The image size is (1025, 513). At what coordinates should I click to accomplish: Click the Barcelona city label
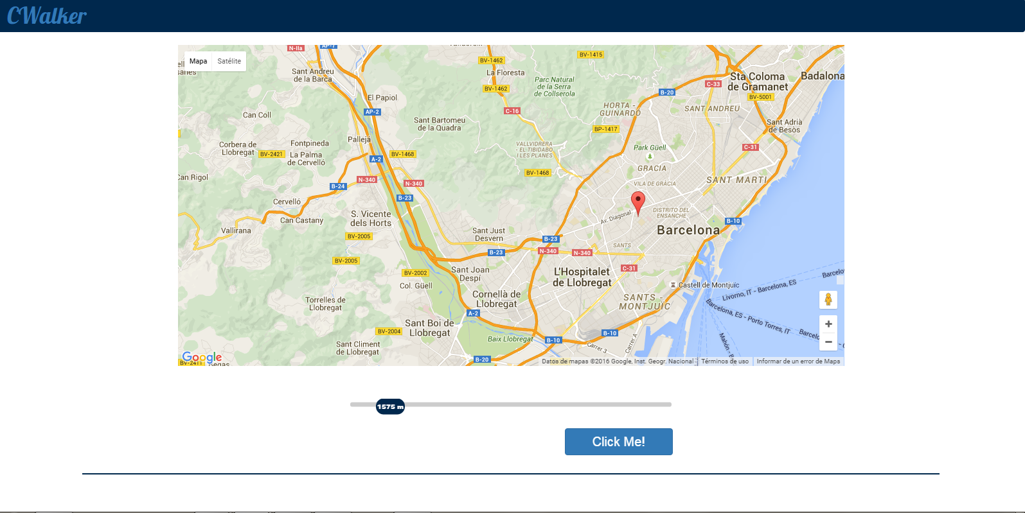[x=688, y=230]
